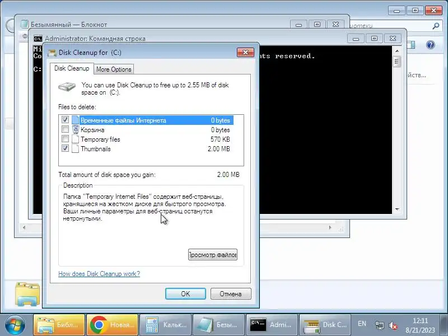Click the Просмотр файлов button
Image resolution: width=448 pixels, height=336 pixels.
(x=213, y=255)
